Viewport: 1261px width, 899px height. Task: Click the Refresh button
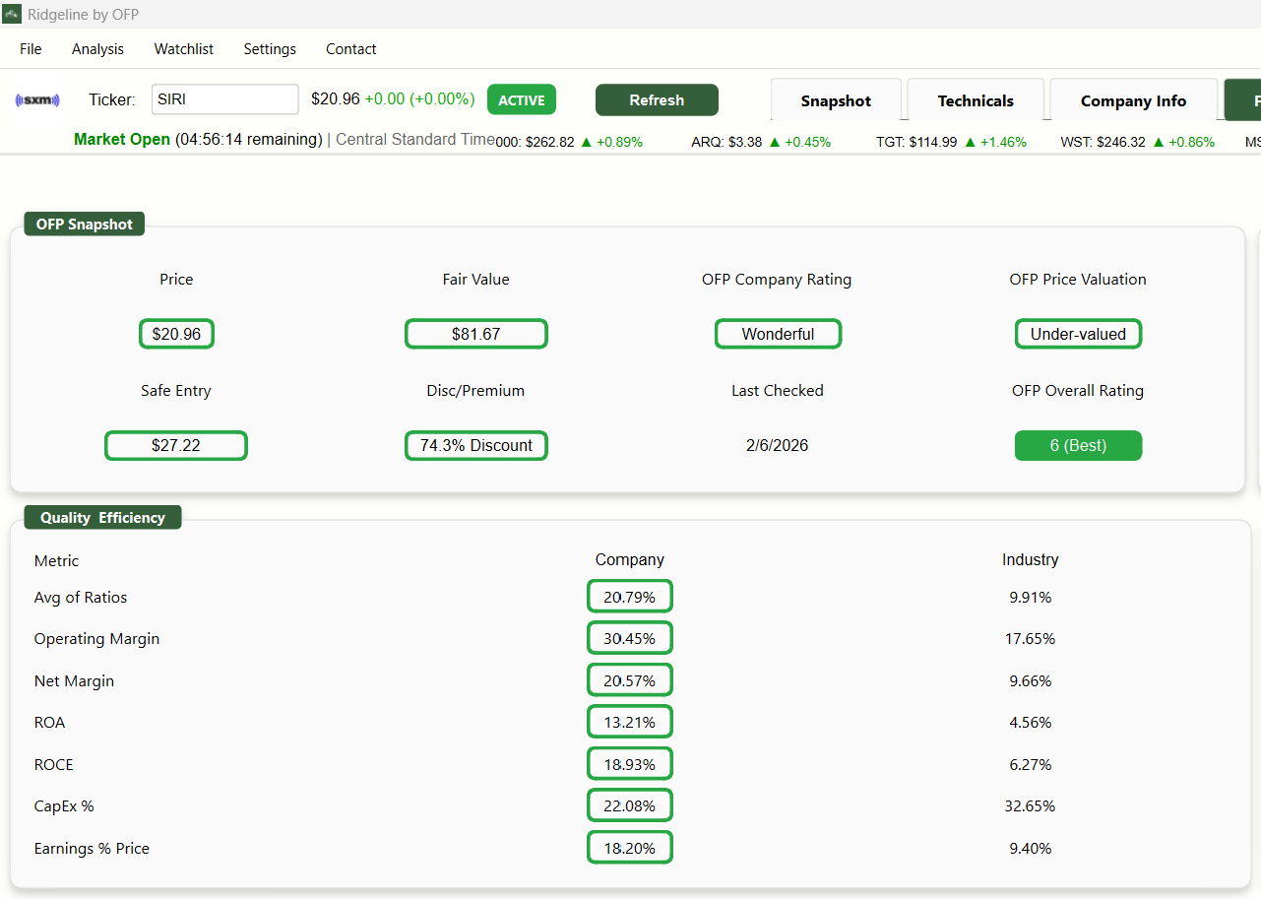(657, 100)
